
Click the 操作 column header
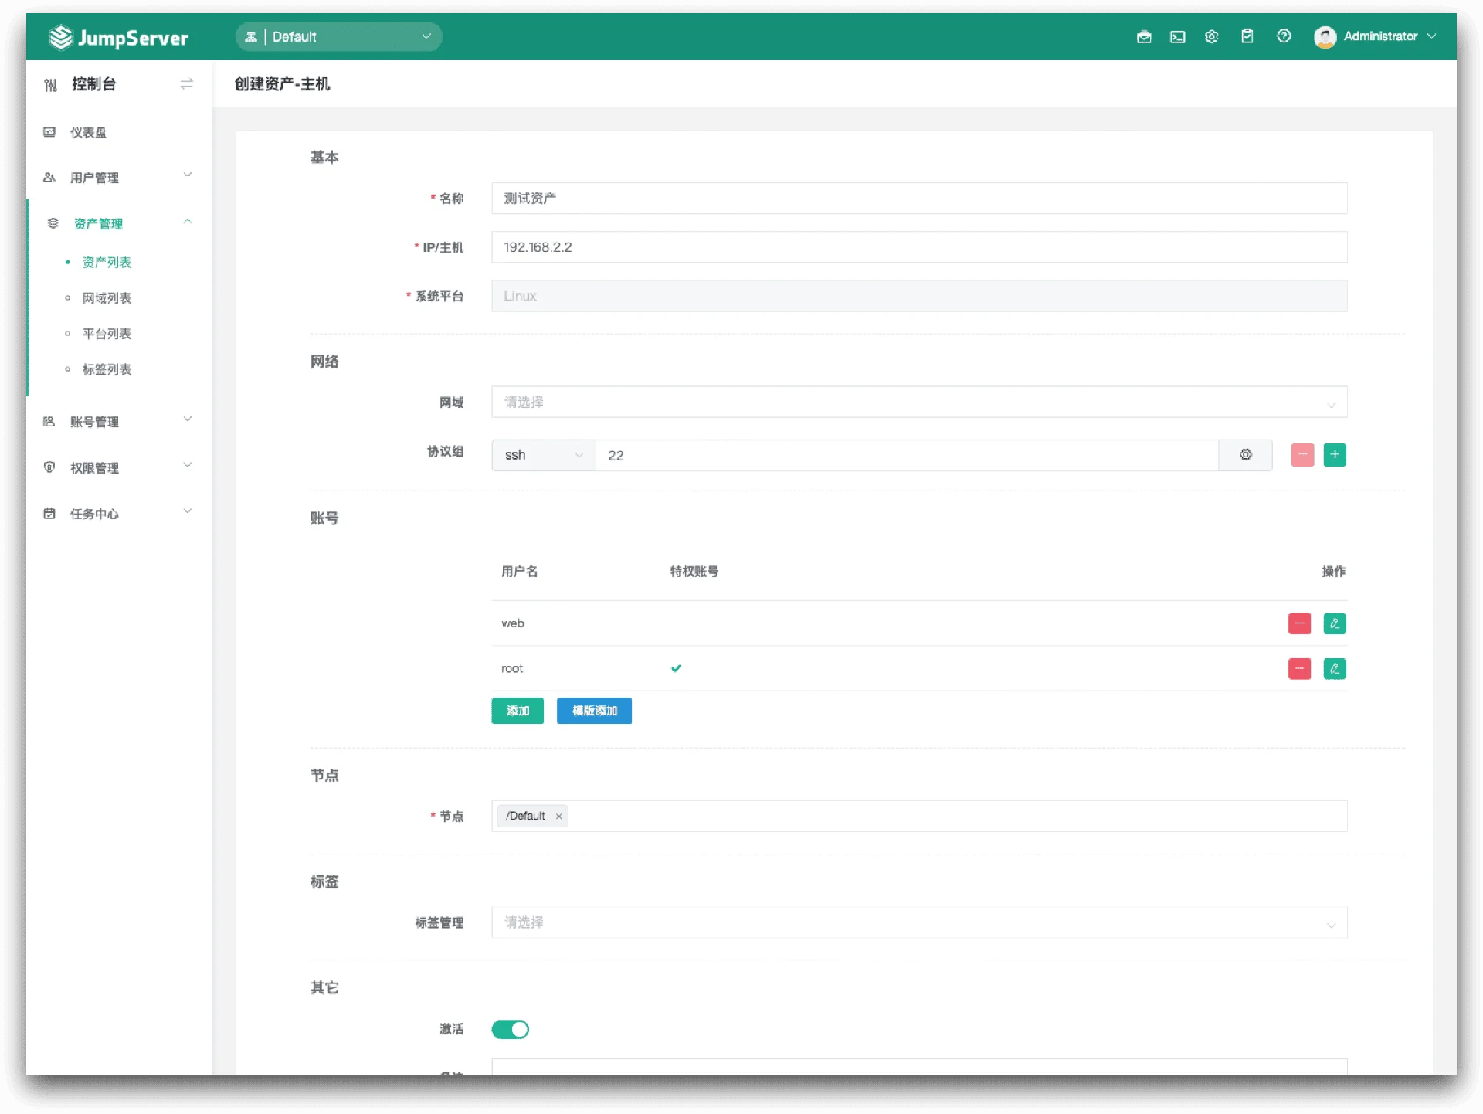(1333, 572)
